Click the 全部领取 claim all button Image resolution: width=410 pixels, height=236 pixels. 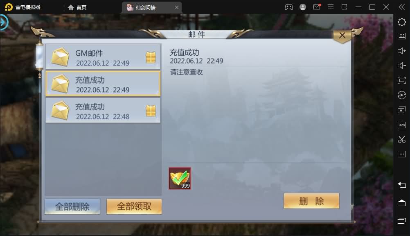(134, 206)
